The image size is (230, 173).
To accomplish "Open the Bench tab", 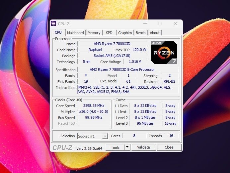I will click(x=140, y=33).
